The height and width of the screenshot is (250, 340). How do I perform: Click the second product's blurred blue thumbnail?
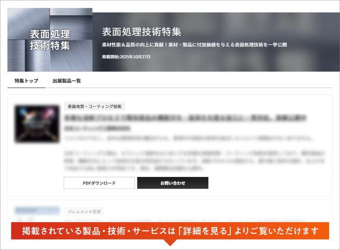click(37, 211)
